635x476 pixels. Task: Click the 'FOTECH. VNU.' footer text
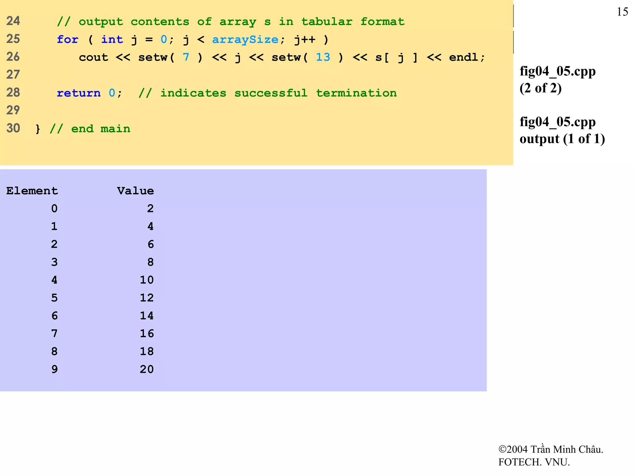(x=534, y=462)
